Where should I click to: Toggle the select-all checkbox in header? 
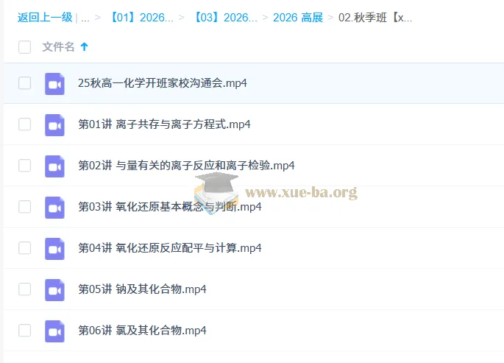coord(25,47)
